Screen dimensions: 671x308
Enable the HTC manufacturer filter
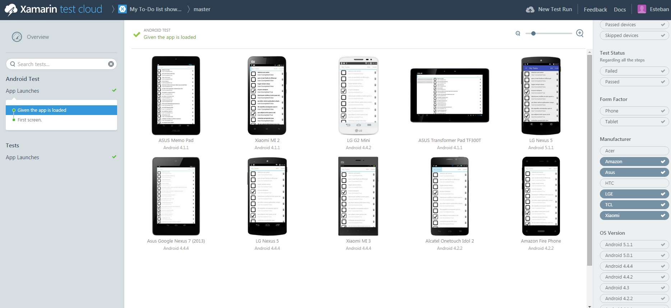tap(634, 183)
